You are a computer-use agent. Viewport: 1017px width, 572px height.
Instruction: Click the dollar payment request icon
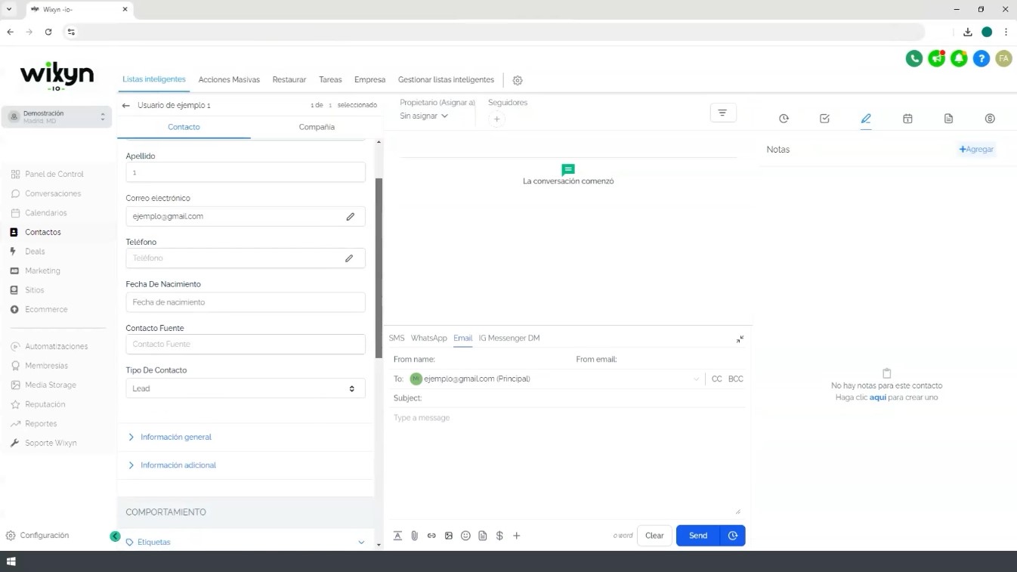coord(499,536)
